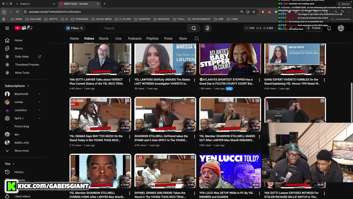Image resolution: width=353 pixels, height=199 pixels.
Task: Open Shorts in the sidebar
Action: pyautogui.click(x=23, y=48)
